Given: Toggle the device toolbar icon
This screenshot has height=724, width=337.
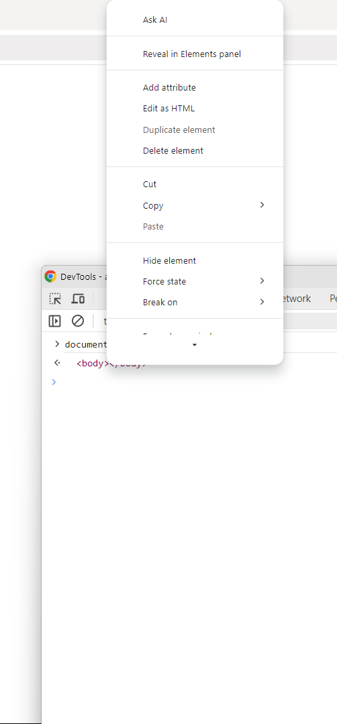Looking at the screenshot, I should pyautogui.click(x=78, y=299).
